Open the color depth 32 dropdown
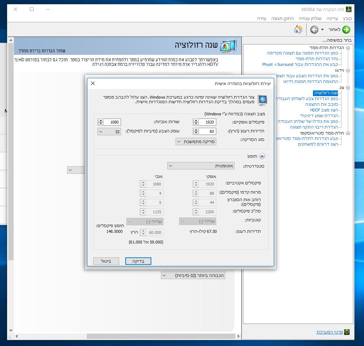Image resolution: width=364 pixels, height=346 pixels. coord(109,132)
